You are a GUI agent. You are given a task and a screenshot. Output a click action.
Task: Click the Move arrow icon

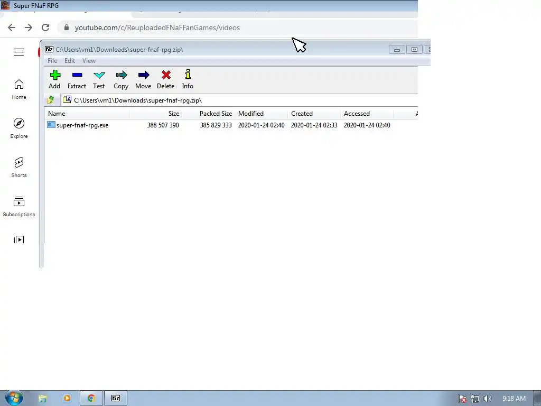tap(143, 80)
